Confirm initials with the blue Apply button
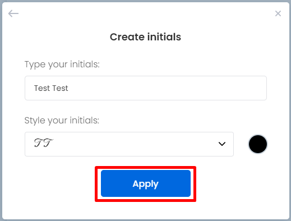 click(146, 183)
